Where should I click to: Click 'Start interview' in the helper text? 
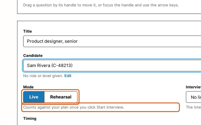(110, 107)
